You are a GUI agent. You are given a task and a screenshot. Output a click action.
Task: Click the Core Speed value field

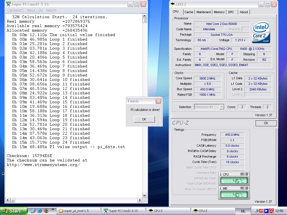pos(207,78)
